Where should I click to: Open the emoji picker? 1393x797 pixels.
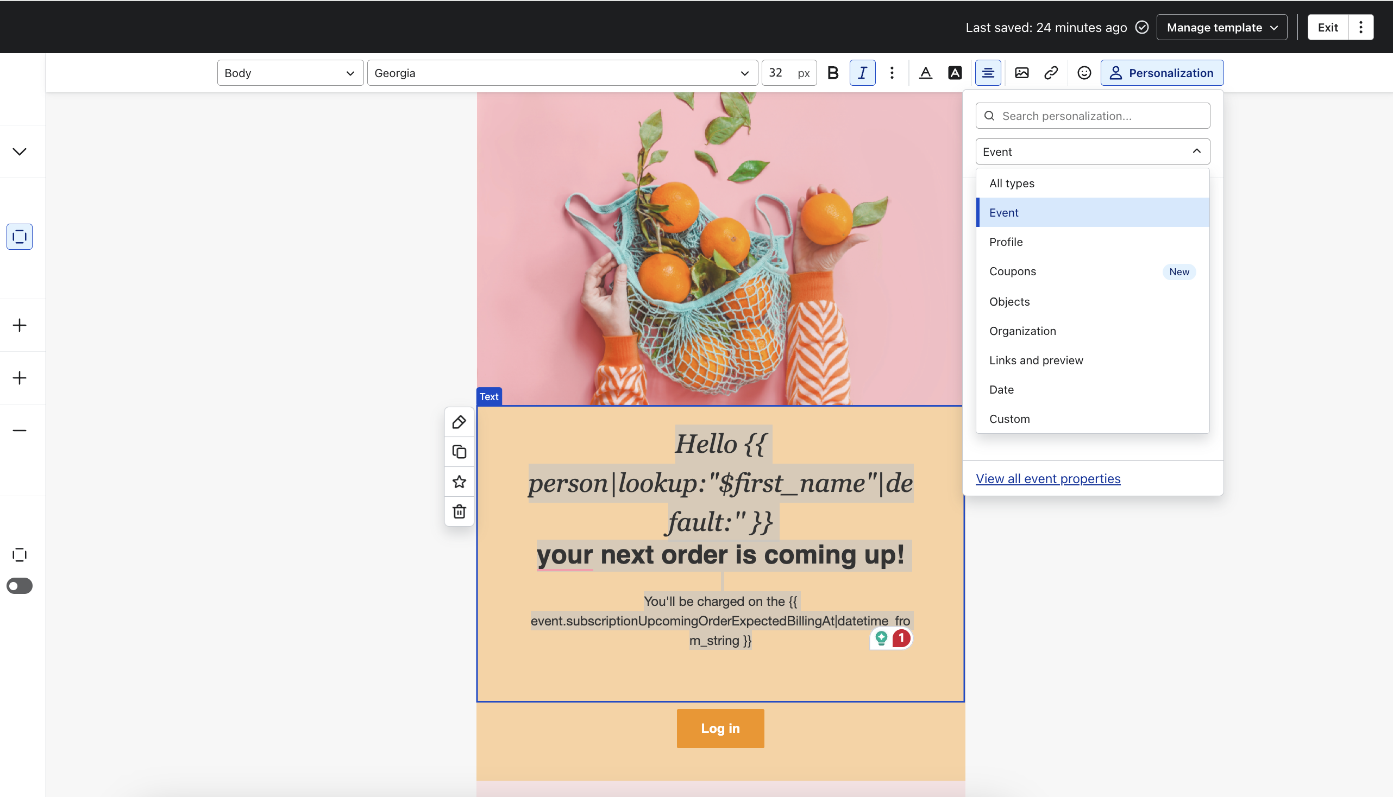coord(1083,73)
